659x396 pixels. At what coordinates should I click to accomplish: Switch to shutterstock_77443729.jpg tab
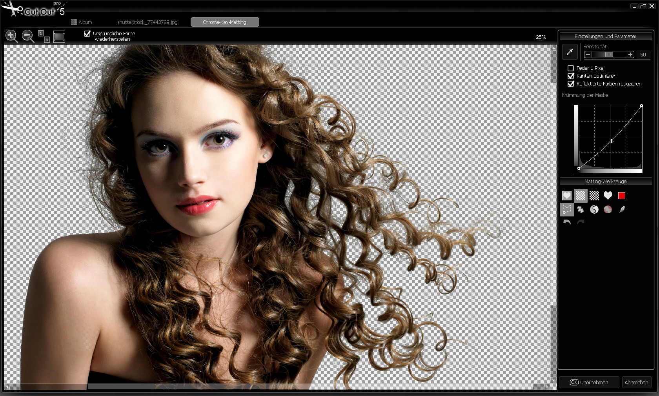pos(147,22)
